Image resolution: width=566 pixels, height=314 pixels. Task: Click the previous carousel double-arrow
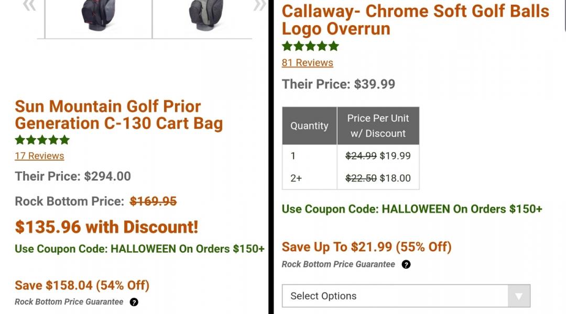click(29, 5)
